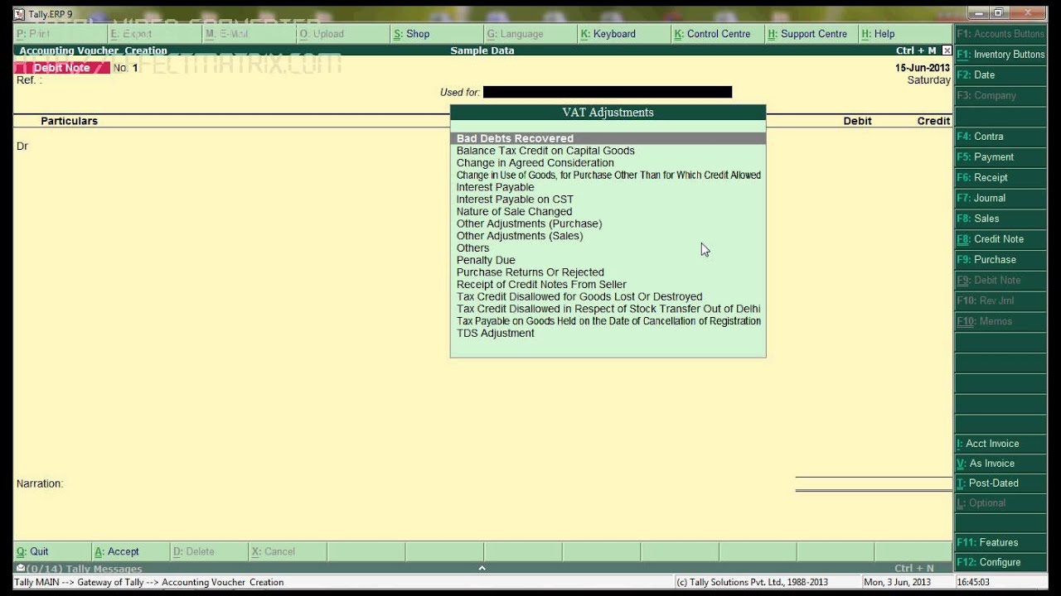Open the Control Centre menu

point(717,34)
